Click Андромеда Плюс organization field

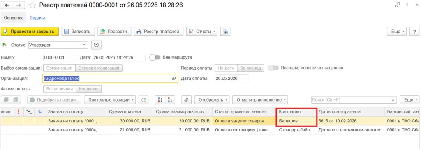[107, 78]
